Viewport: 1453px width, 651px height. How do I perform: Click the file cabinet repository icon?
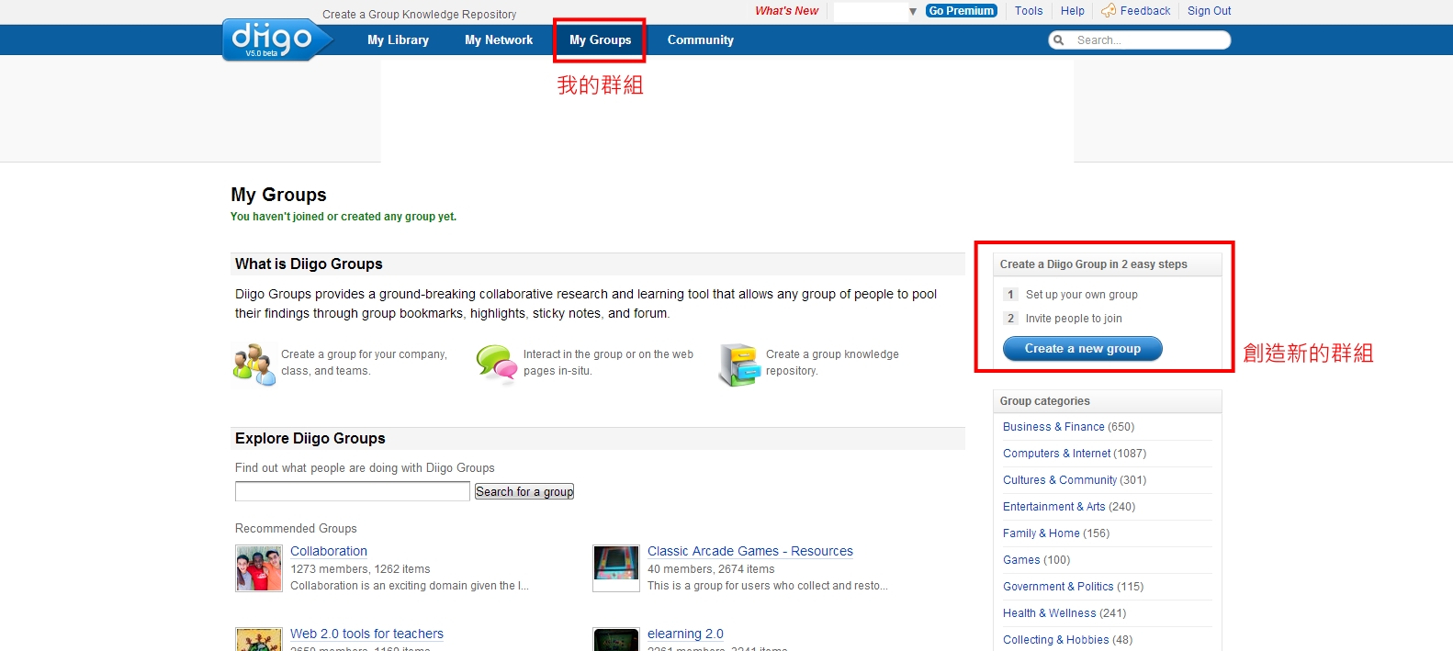[x=739, y=365]
